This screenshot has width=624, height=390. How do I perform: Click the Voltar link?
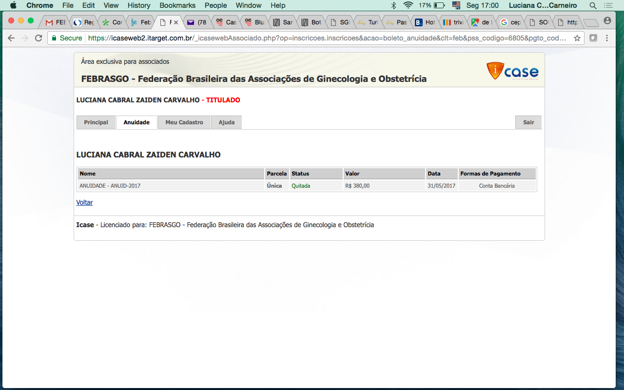(x=84, y=202)
